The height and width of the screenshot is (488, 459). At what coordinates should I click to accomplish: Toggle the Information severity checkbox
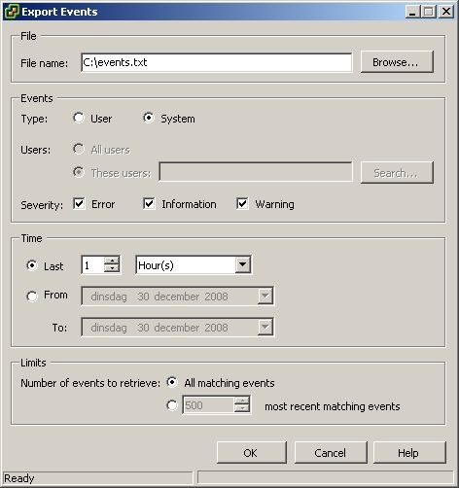pyautogui.click(x=149, y=204)
